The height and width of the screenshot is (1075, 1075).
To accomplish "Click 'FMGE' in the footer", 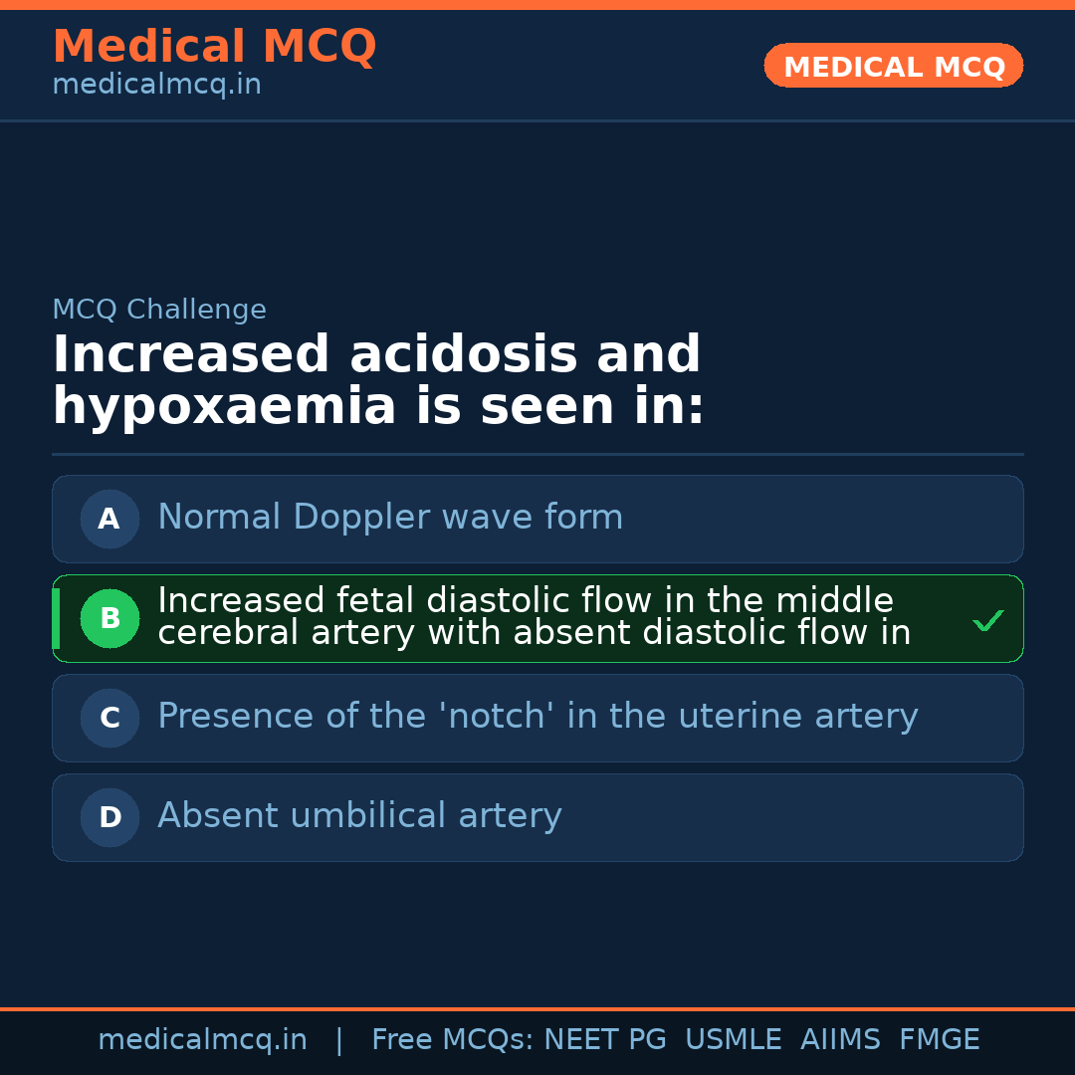I will [939, 1040].
